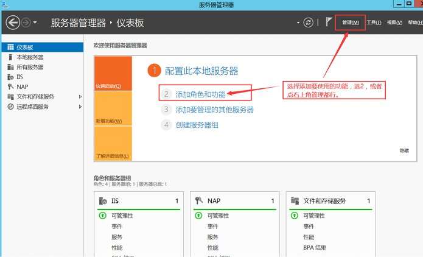Click the green manageability icon in IIS tile
This screenshot has width=423, height=257.
pyautogui.click(x=102, y=216)
